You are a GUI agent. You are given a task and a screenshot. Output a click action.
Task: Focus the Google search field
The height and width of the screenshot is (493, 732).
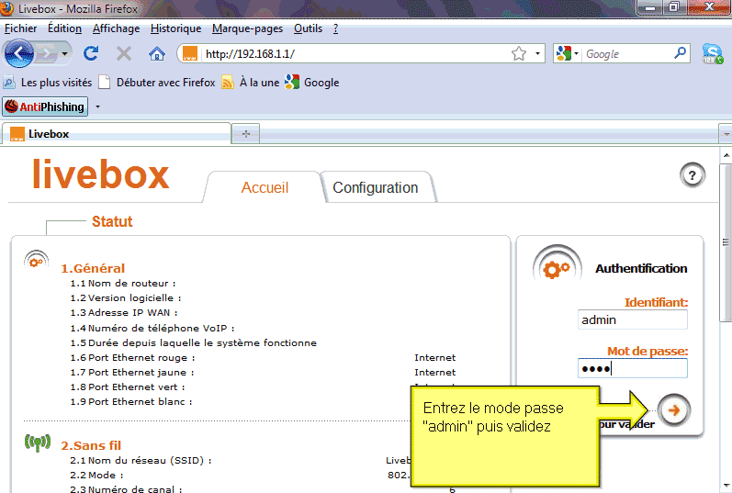pos(628,54)
